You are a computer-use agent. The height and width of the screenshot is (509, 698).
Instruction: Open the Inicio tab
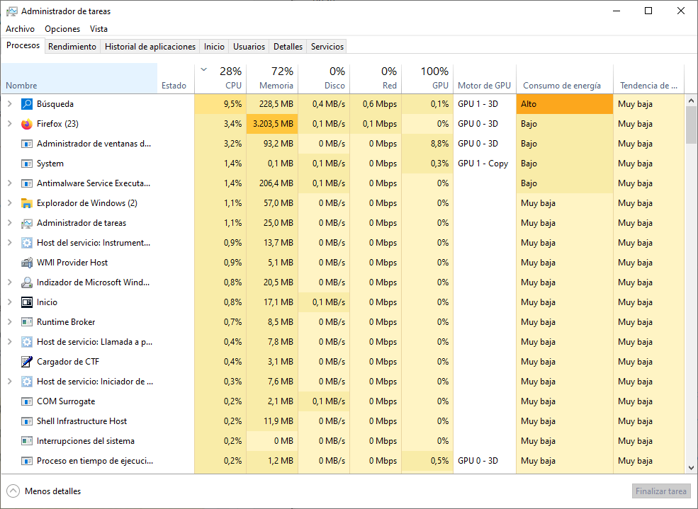tap(214, 47)
